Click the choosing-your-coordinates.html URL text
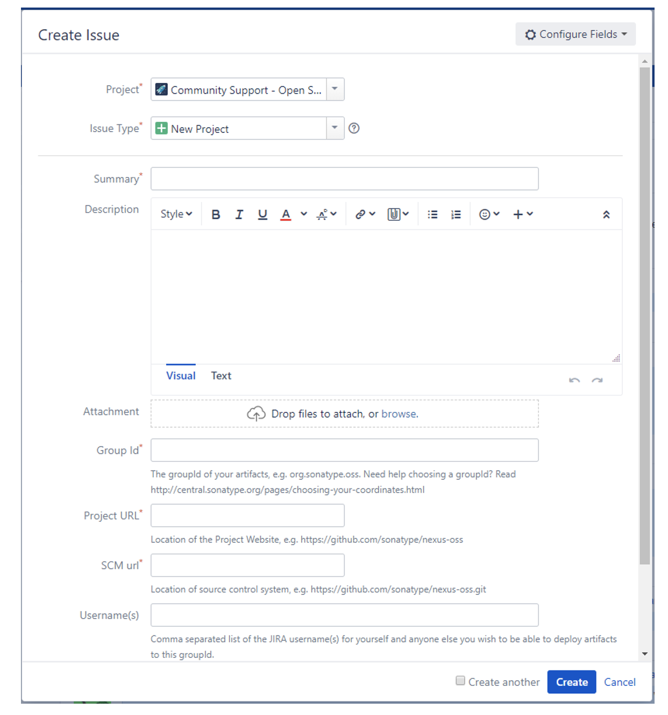 coord(288,489)
